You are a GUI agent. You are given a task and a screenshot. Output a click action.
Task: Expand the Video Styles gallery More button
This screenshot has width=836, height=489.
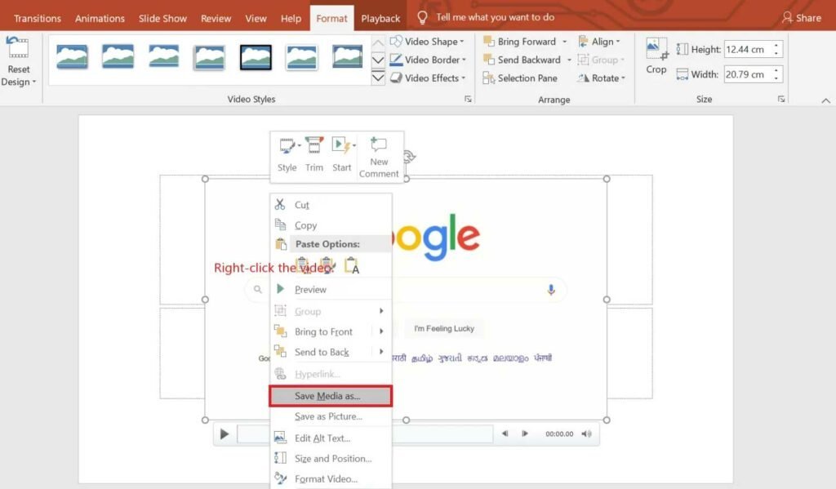378,78
